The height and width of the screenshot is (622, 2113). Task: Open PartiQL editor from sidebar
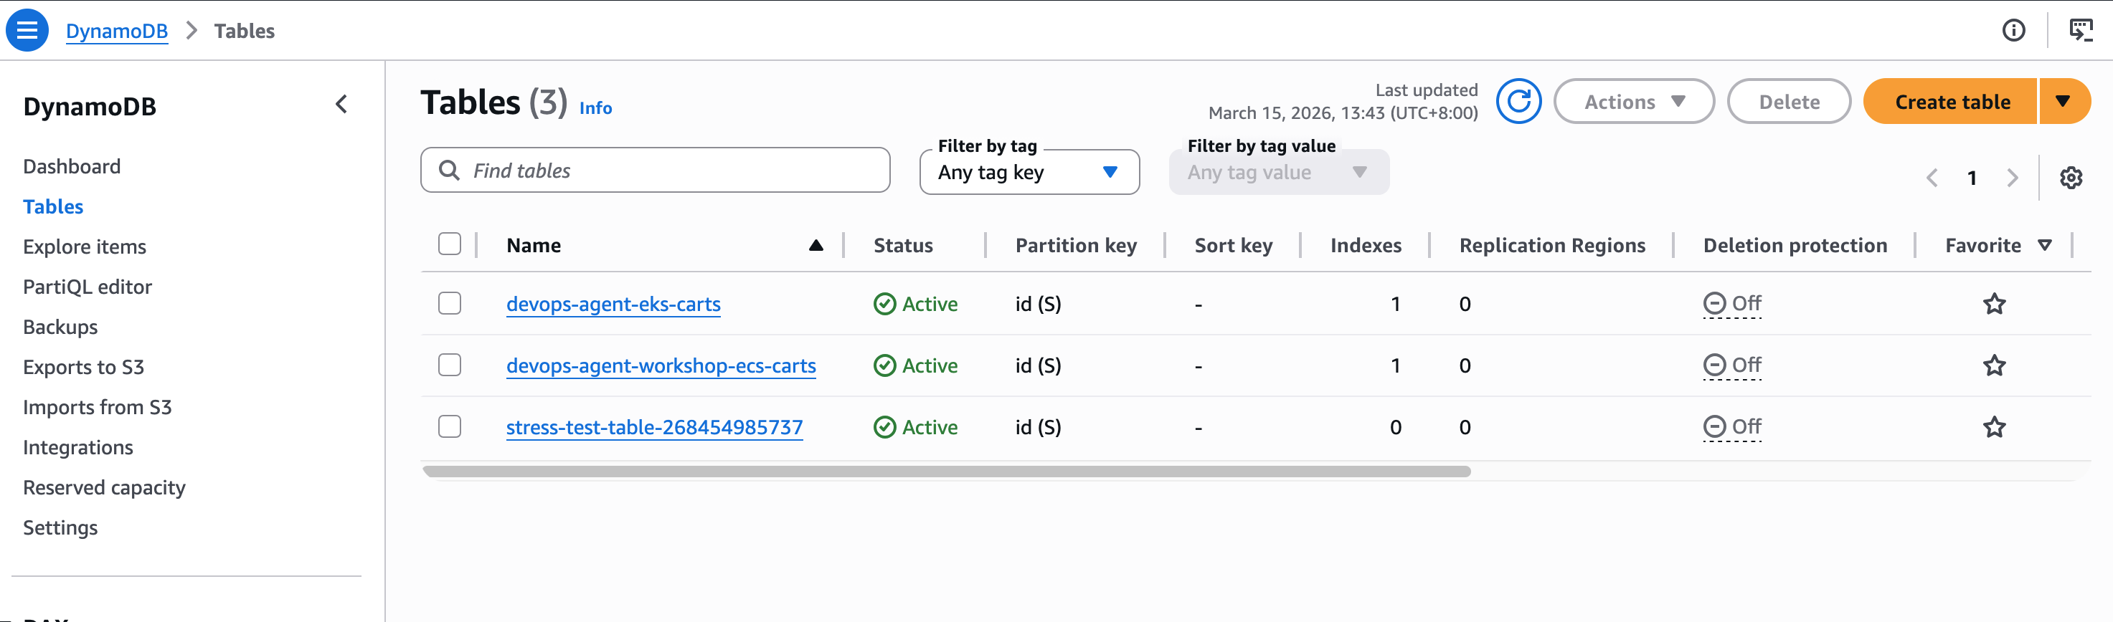[87, 287]
